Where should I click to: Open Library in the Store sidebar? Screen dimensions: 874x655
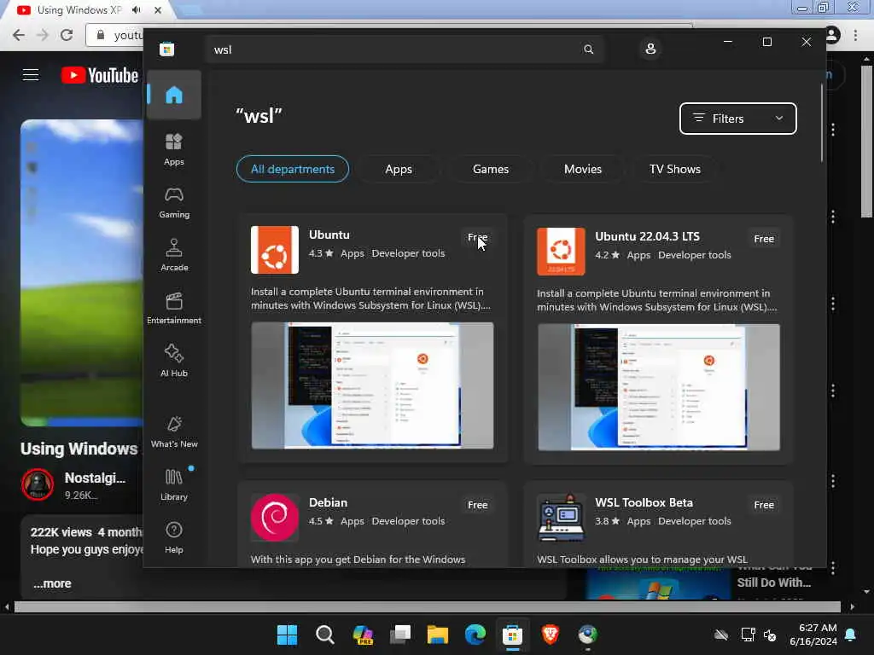174,484
